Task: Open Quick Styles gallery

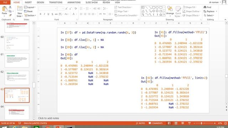Action: (x=178, y=12)
